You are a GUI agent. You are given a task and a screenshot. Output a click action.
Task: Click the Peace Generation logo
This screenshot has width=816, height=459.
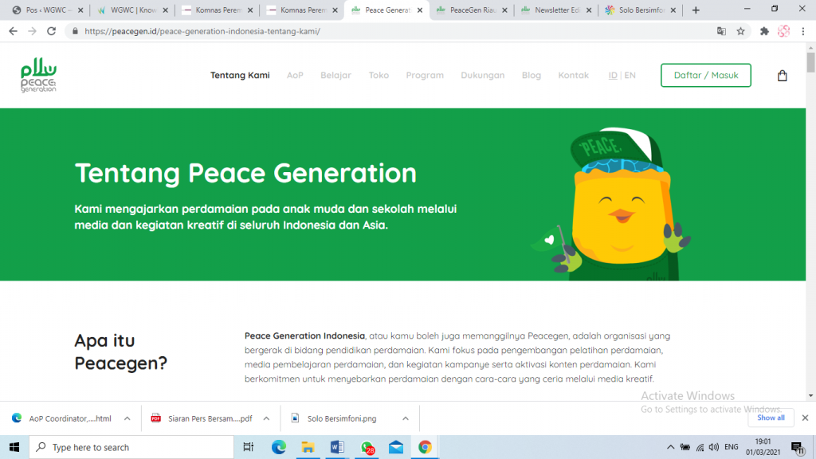(38, 76)
